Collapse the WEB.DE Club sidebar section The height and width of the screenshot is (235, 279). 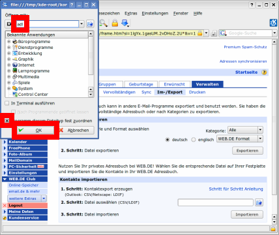5,179
